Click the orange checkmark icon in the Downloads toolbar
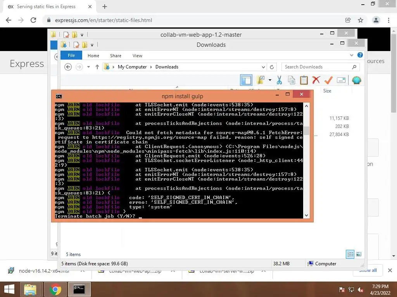The image size is (397, 297). coord(328,80)
